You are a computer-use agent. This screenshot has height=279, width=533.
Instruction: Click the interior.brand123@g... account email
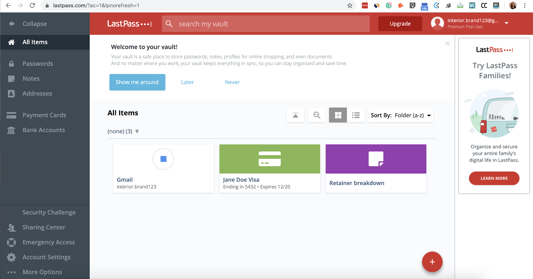click(473, 21)
